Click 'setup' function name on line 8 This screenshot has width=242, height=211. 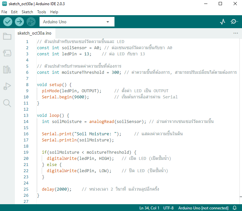[x=56, y=84]
